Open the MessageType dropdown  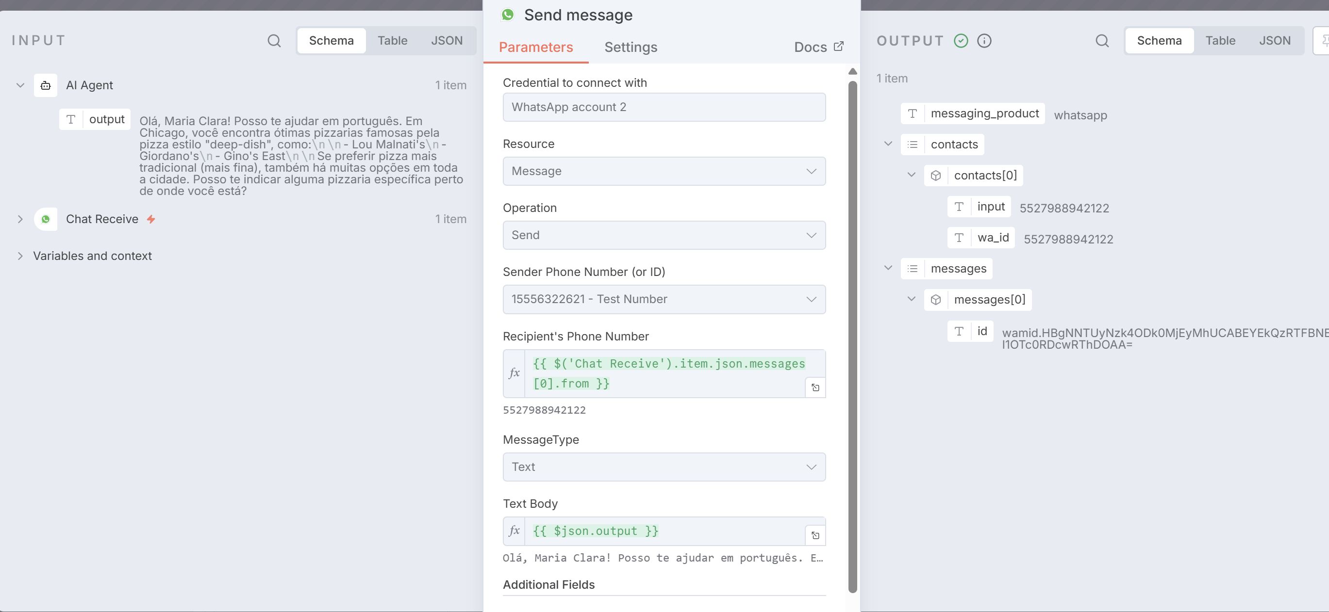(x=664, y=467)
